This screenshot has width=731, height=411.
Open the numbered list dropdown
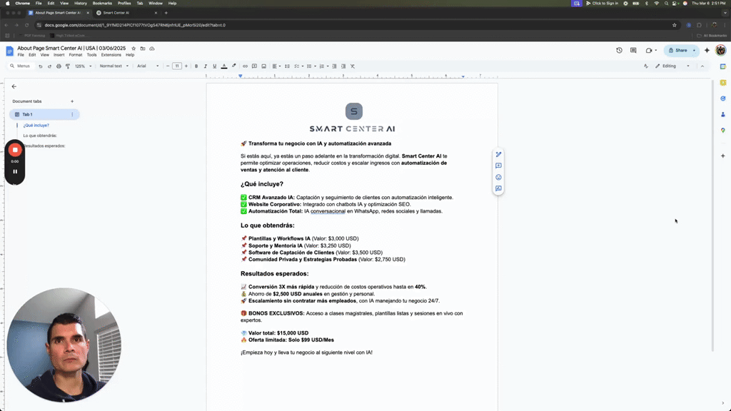point(323,66)
